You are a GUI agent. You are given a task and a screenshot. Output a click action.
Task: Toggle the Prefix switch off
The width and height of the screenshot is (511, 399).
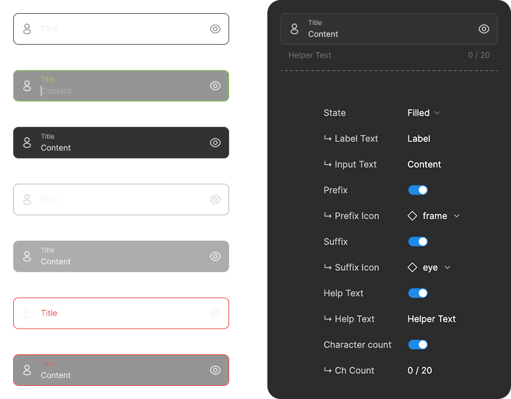click(417, 190)
